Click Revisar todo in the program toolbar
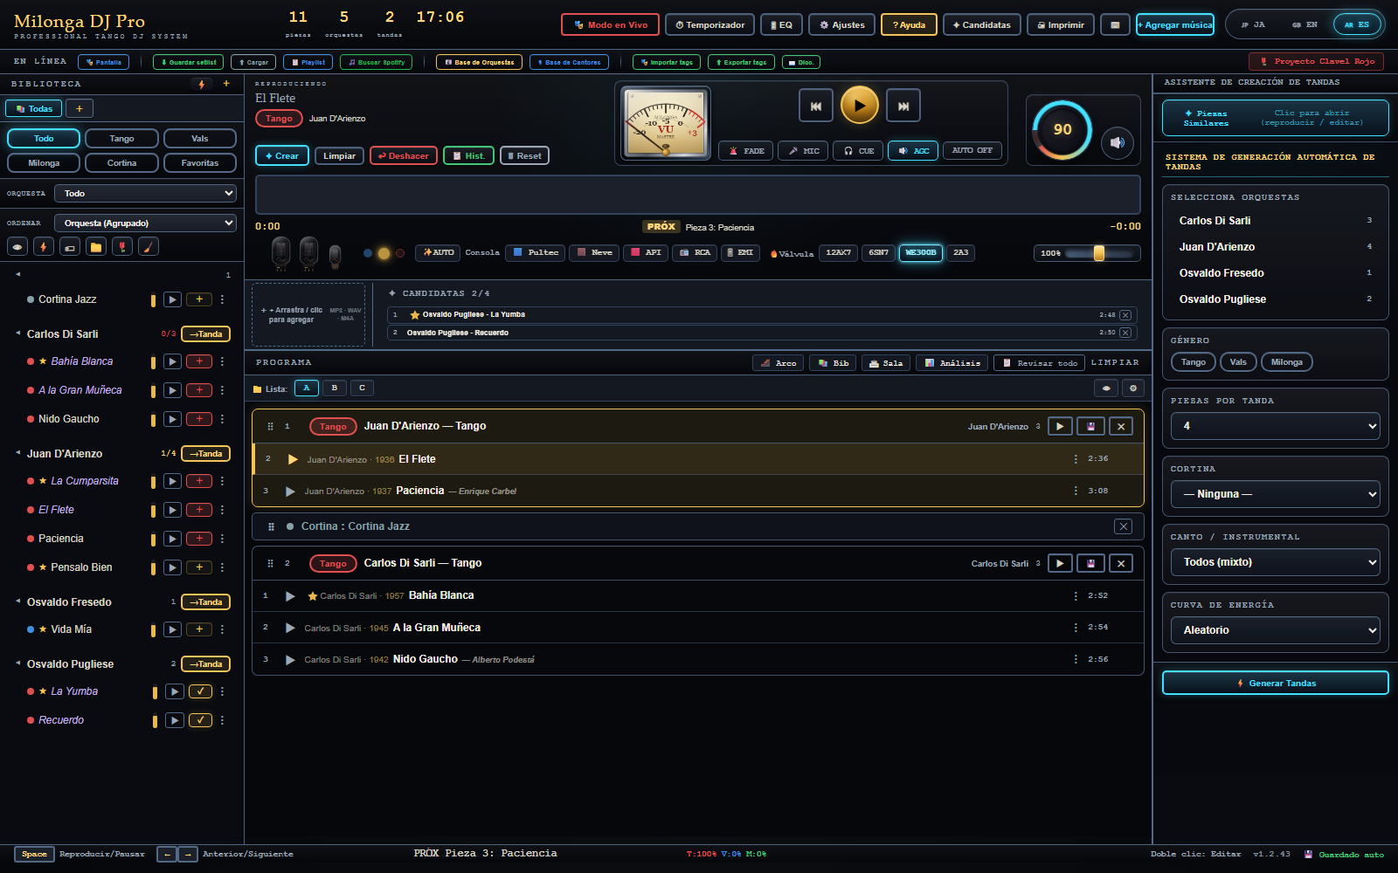This screenshot has height=873, width=1398. 1039,362
